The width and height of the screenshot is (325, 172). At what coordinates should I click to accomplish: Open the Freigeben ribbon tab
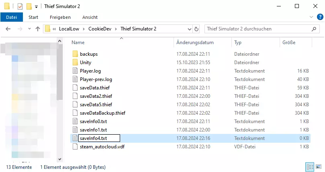60,17
